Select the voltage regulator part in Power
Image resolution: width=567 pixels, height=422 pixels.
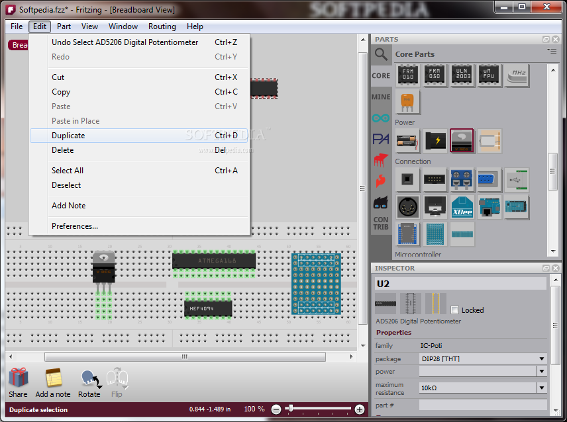462,141
